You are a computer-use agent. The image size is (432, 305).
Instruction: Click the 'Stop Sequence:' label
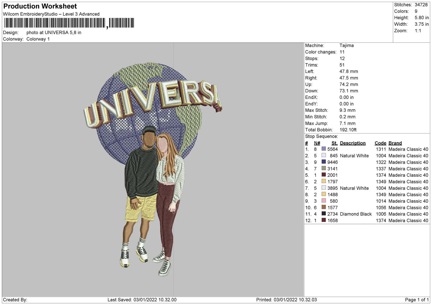click(321, 137)
